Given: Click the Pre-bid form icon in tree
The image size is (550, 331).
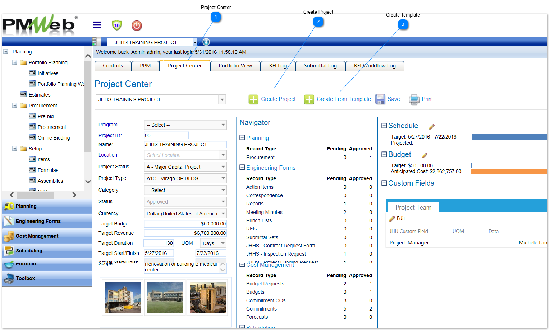Looking at the screenshot, I should click(32, 116).
